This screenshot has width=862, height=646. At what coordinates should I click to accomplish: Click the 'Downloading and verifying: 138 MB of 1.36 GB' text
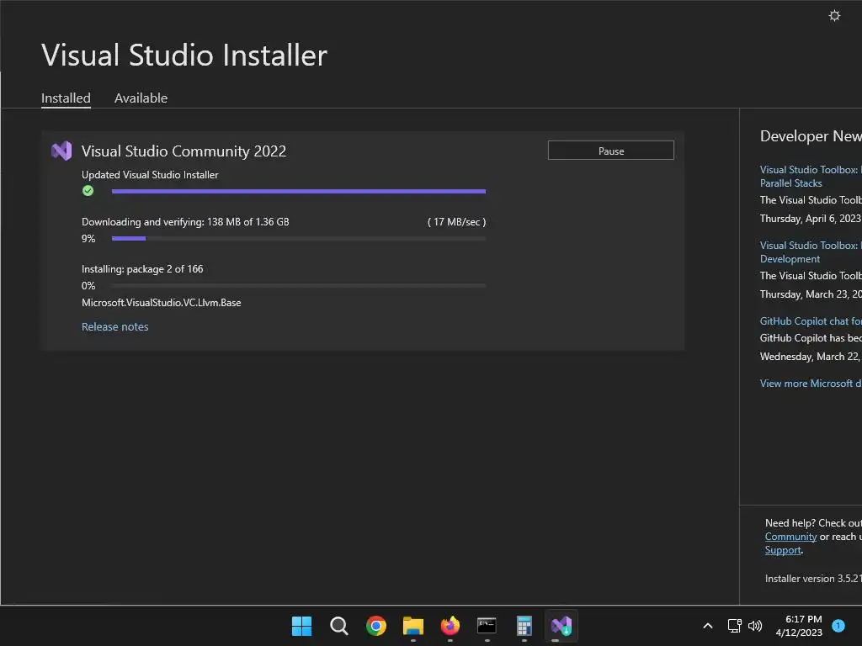pos(185,222)
